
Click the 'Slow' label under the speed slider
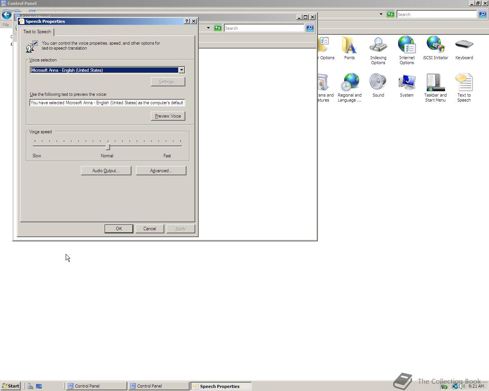point(37,156)
